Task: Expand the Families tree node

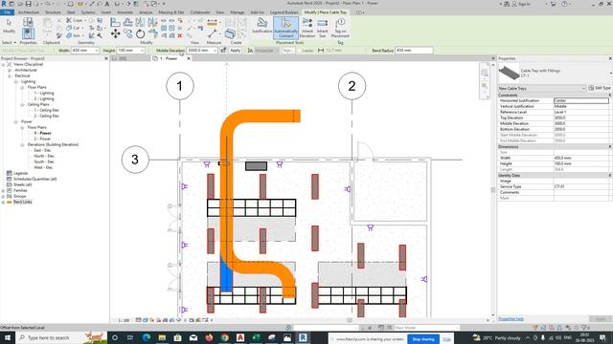Action: (3, 191)
